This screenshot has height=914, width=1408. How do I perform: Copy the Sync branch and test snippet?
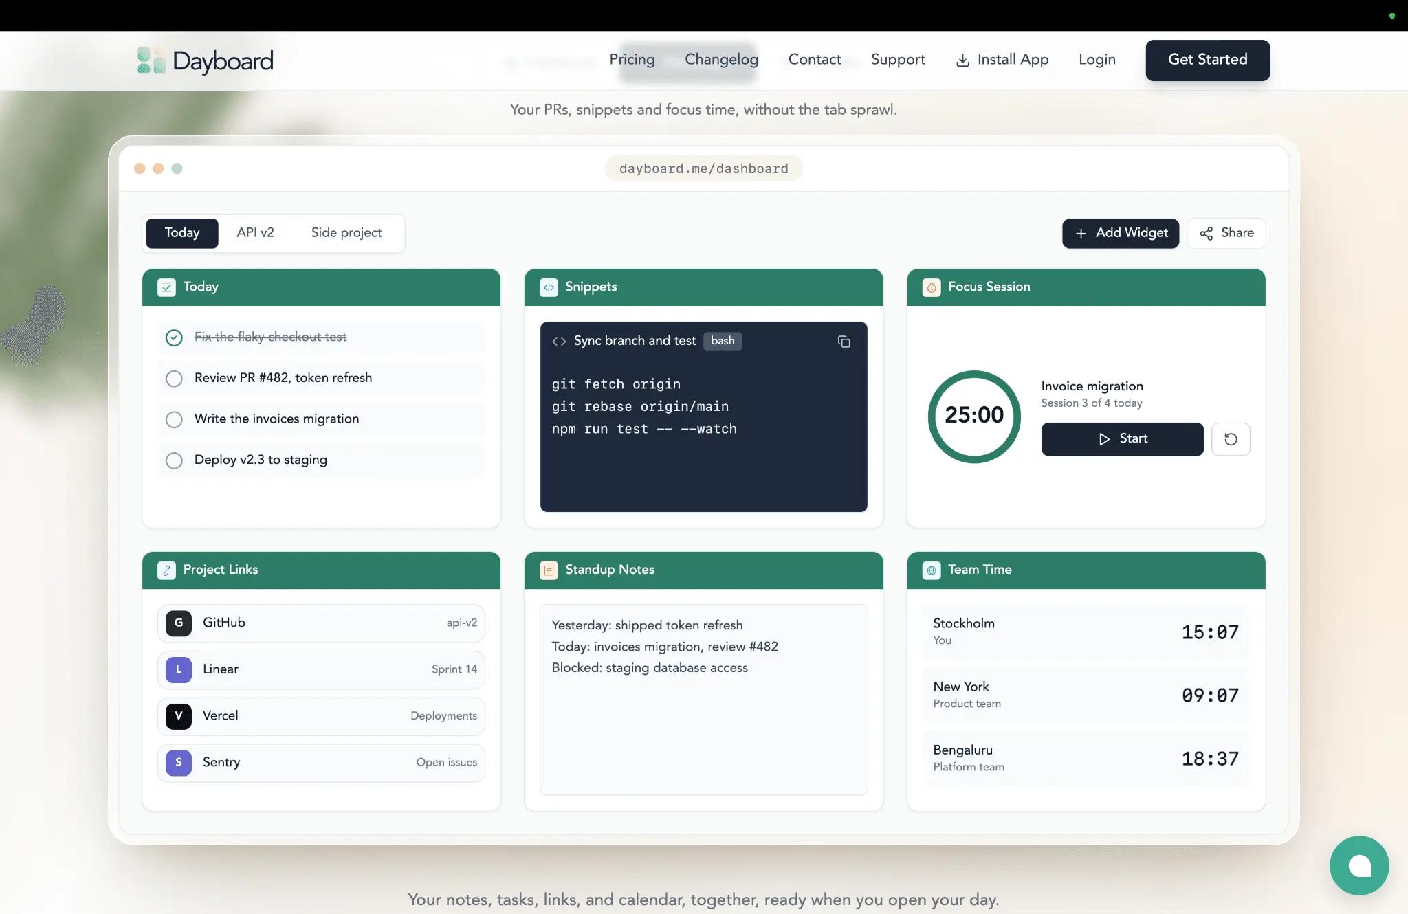point(844,342)
